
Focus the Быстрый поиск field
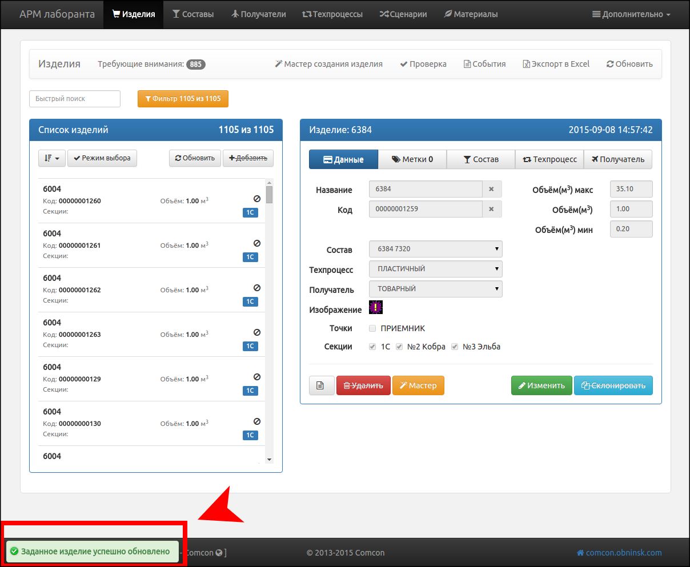pyautogui.click(x=75, y=99)
